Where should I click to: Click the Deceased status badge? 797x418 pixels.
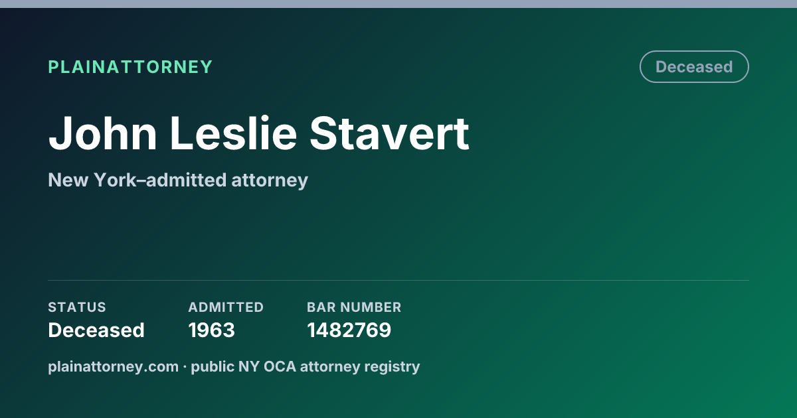[694, 67]
